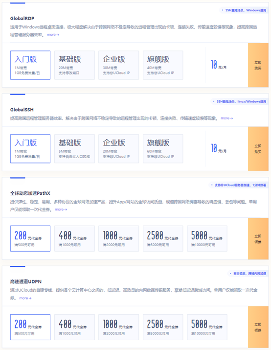Image resolution: width=271 pixels, height=350 pixels.
Task: Select PathX 400元代金券 coupon card
Action: [x=74, y=238]
